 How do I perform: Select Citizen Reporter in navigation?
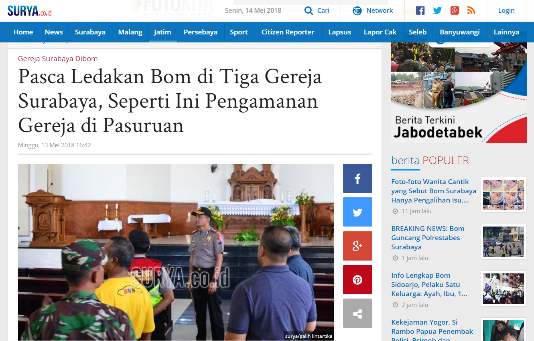coord(288,32)
